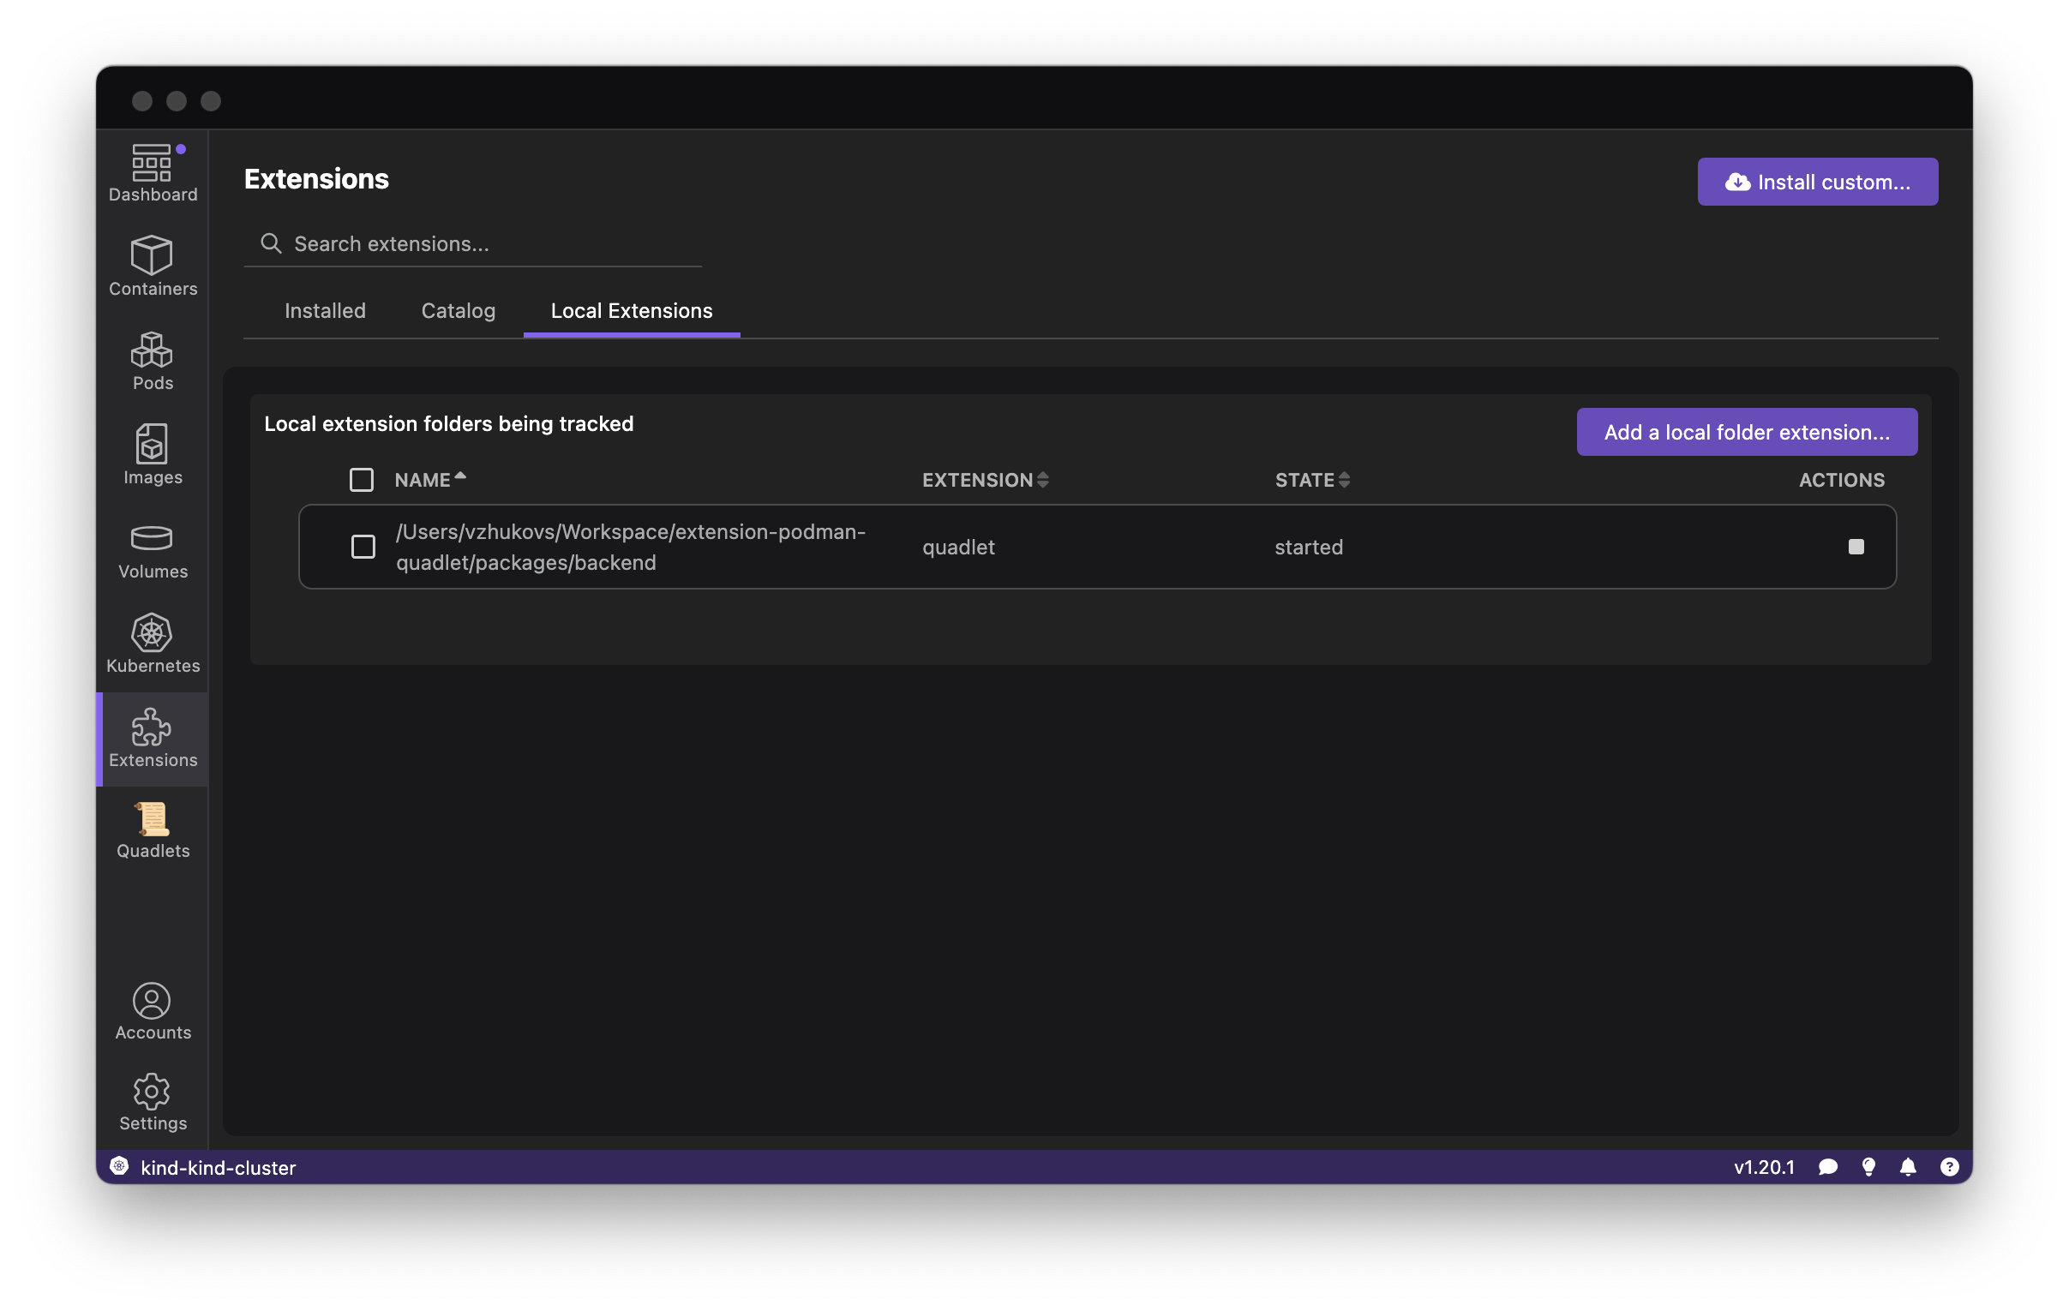Select the quadlet backend extension row checkbox

(x=362, y=547)
